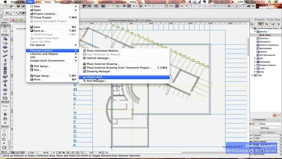
Task: Click the Print toolbar icon
Action: (23, 6)
